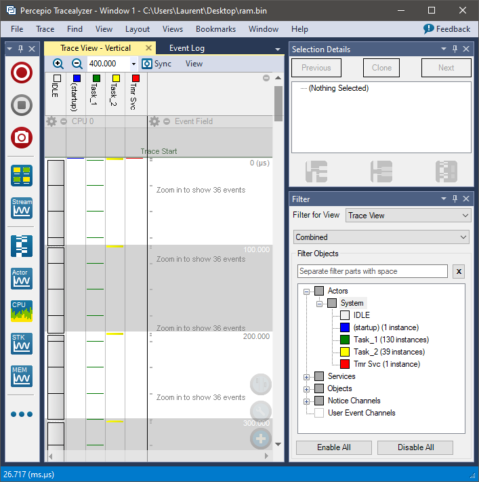This screenshot has height=482, width=479.
Task: Click the vertical scrollbar thumb in trace view
Action: [x=278, y=104]
